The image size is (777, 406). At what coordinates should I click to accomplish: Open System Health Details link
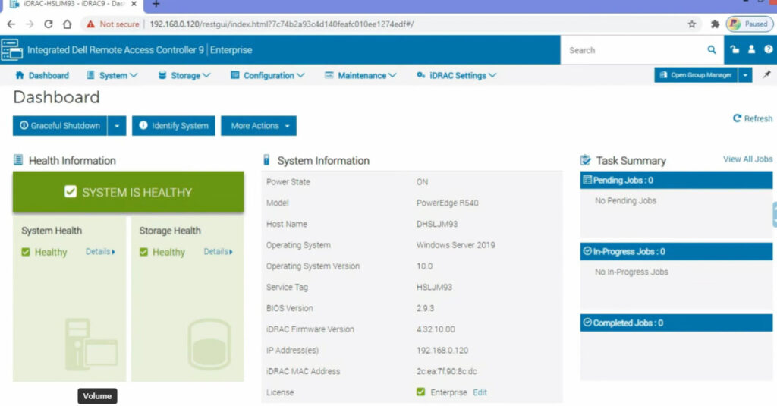pyautogui.click(x=100, y=252)
